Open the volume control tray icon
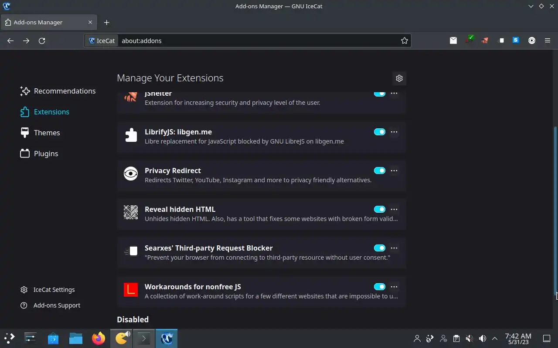558x348 pixels. click(482, 338)
